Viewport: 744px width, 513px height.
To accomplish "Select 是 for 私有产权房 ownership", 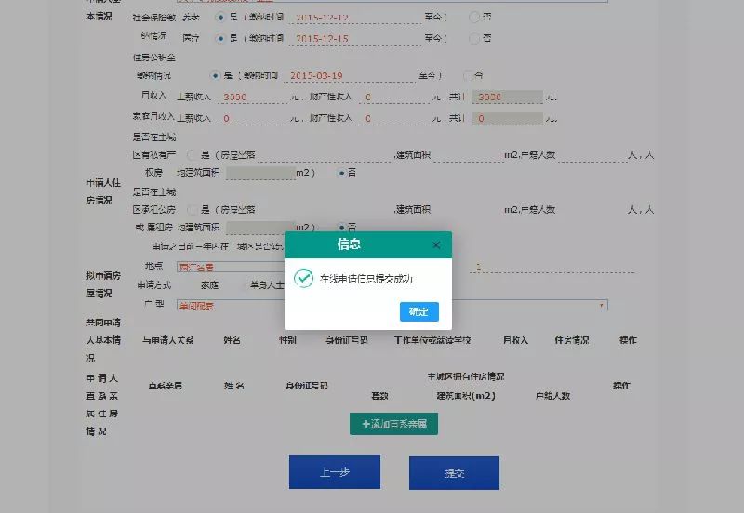I will pyautogui.click(x=193, y=154).
